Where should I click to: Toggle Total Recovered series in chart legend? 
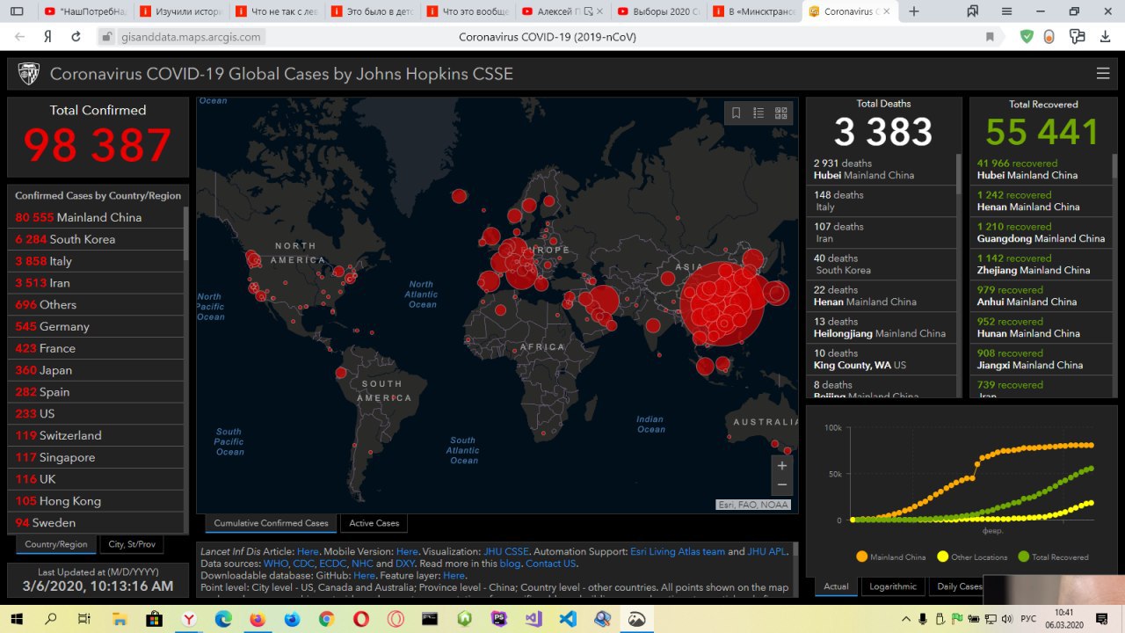(x=1053, y=557)
